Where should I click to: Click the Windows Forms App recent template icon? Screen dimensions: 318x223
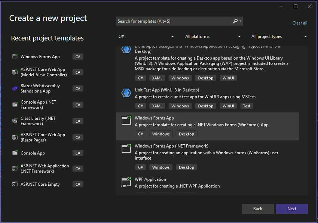[15, 56]
